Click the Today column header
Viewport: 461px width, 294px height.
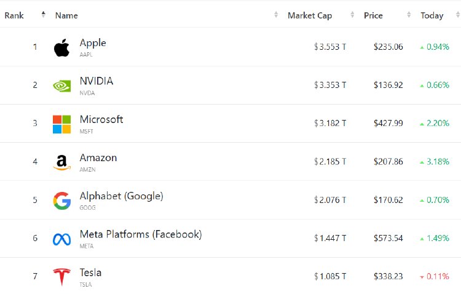[432, 15]
